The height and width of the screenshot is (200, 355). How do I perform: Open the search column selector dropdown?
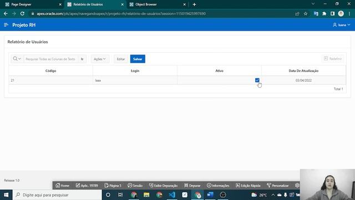coord(17,59)
